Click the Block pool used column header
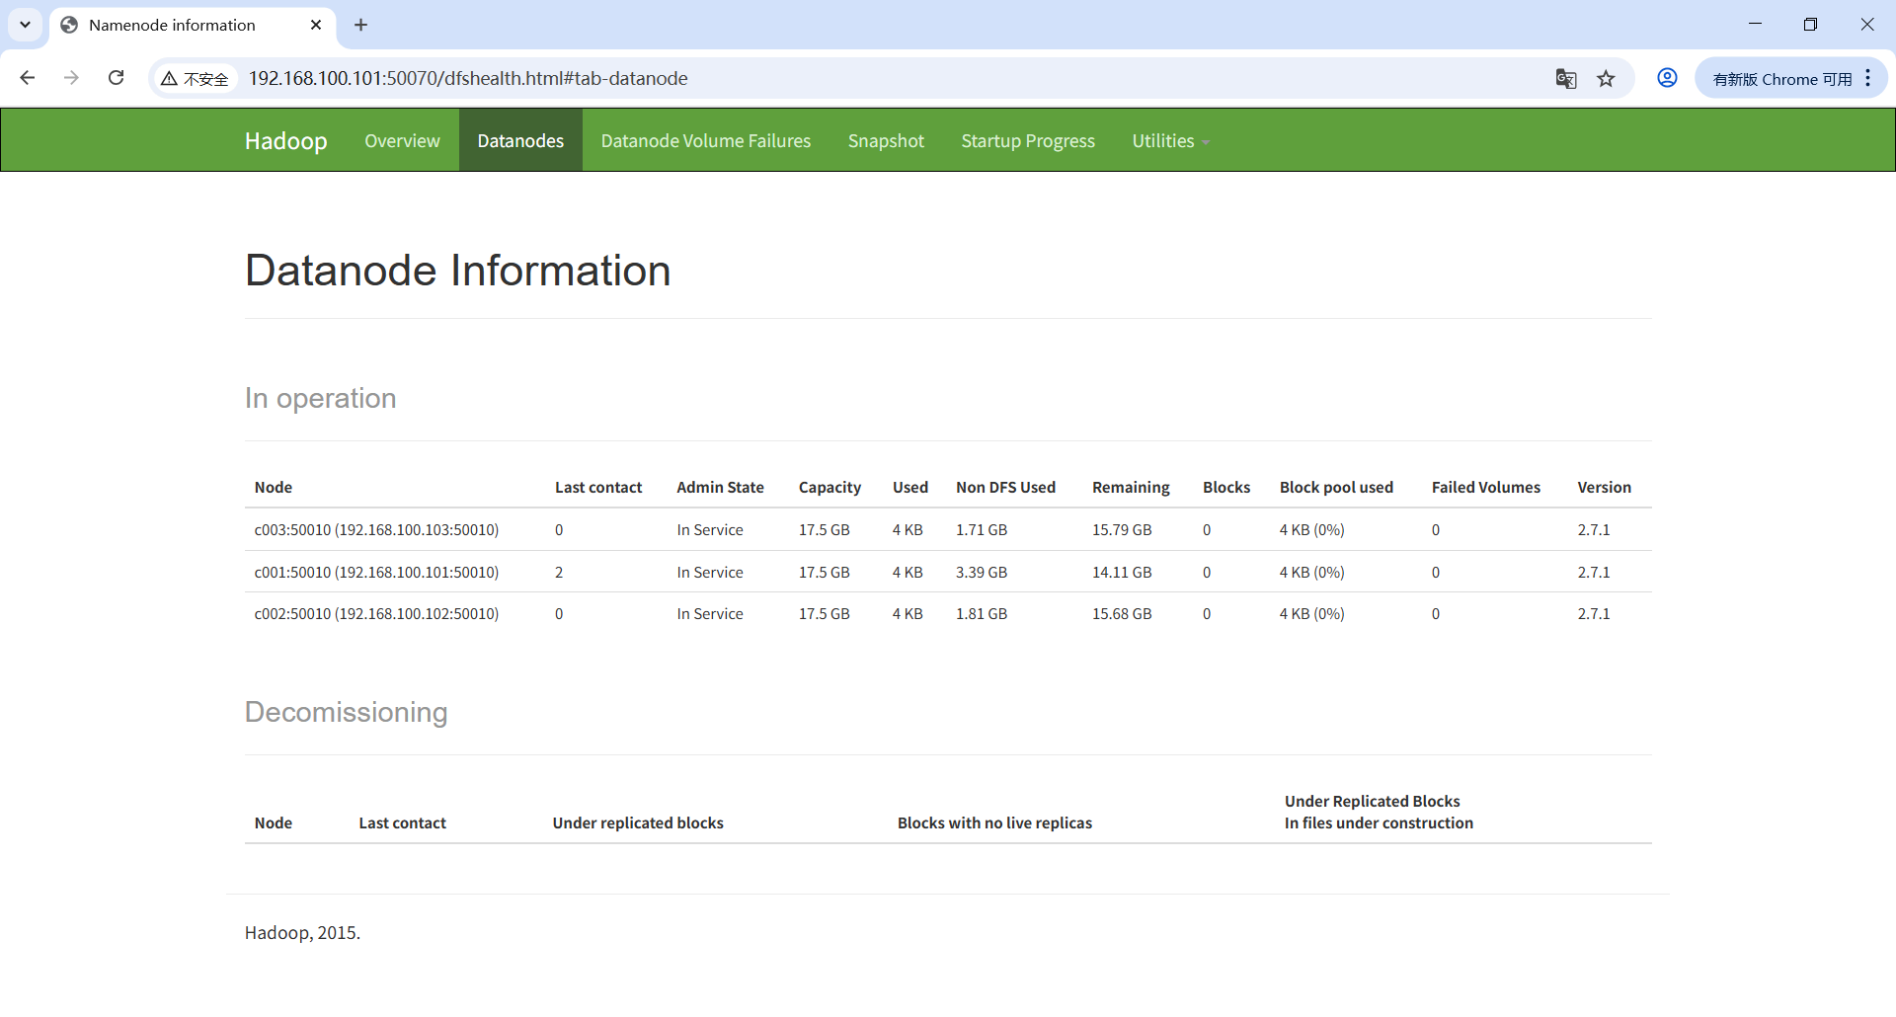The image size is (1896, 1017). [x=1336, y=488]
